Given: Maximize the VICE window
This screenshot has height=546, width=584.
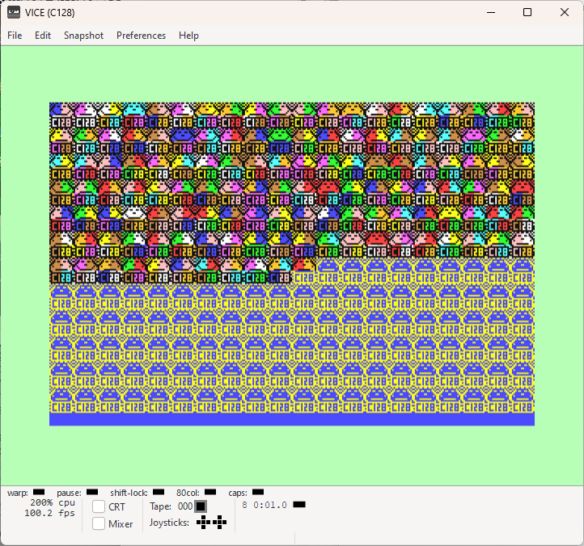Looking at the screenshot, I should tap(527, 12).
